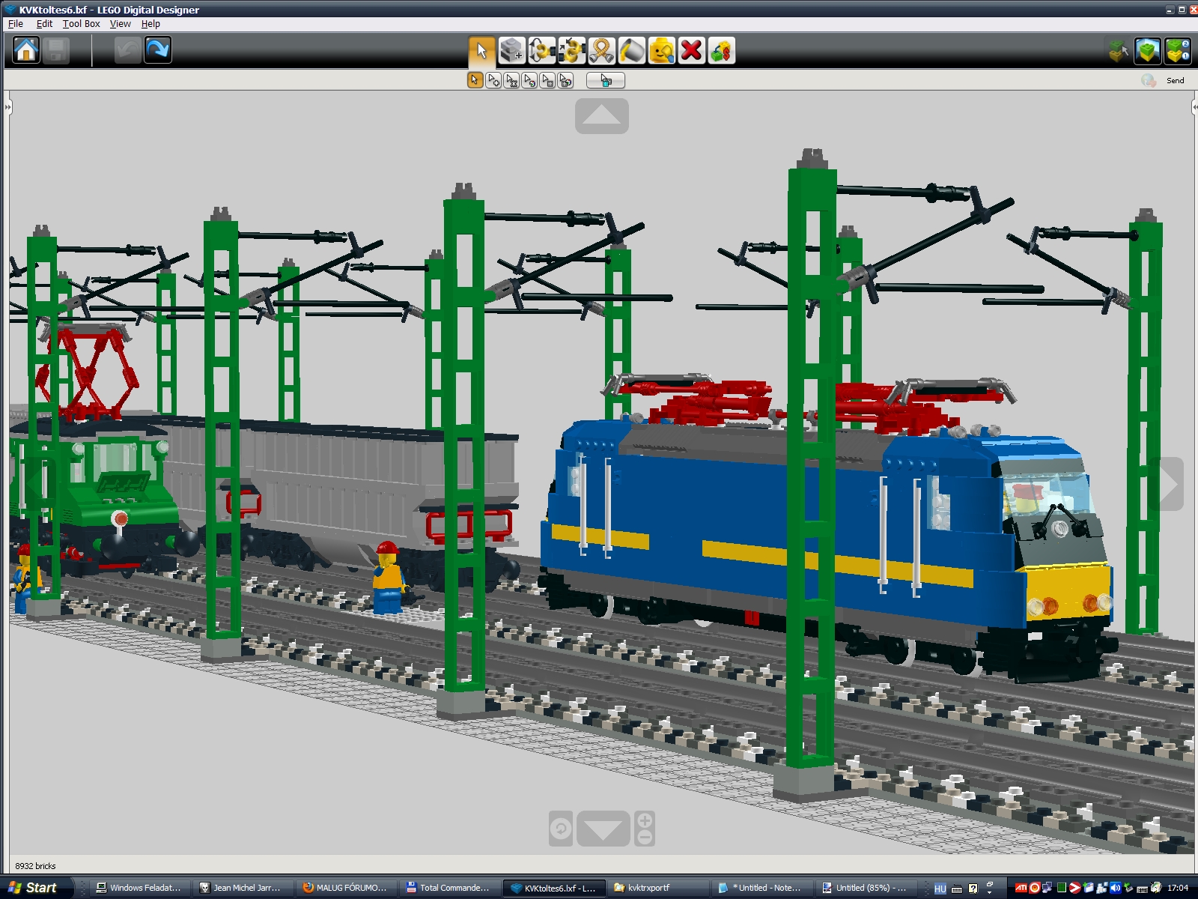Screen dimensions: 1198x899
Task: Switch to MALUG FÓRUMO... taskbar item
Action: pos(345,888)
